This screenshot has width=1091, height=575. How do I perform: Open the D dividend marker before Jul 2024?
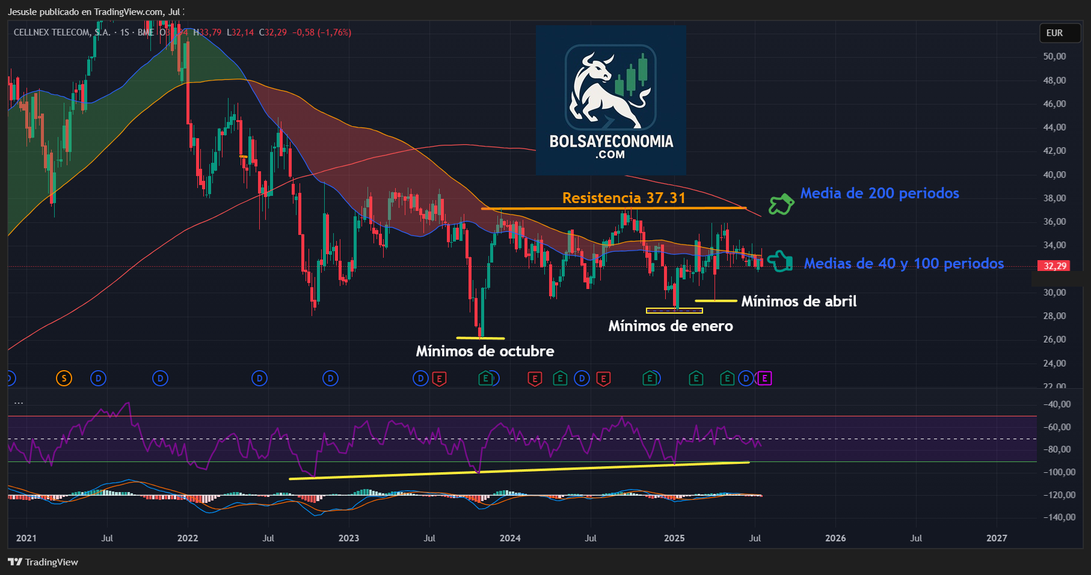pos(582,379)
